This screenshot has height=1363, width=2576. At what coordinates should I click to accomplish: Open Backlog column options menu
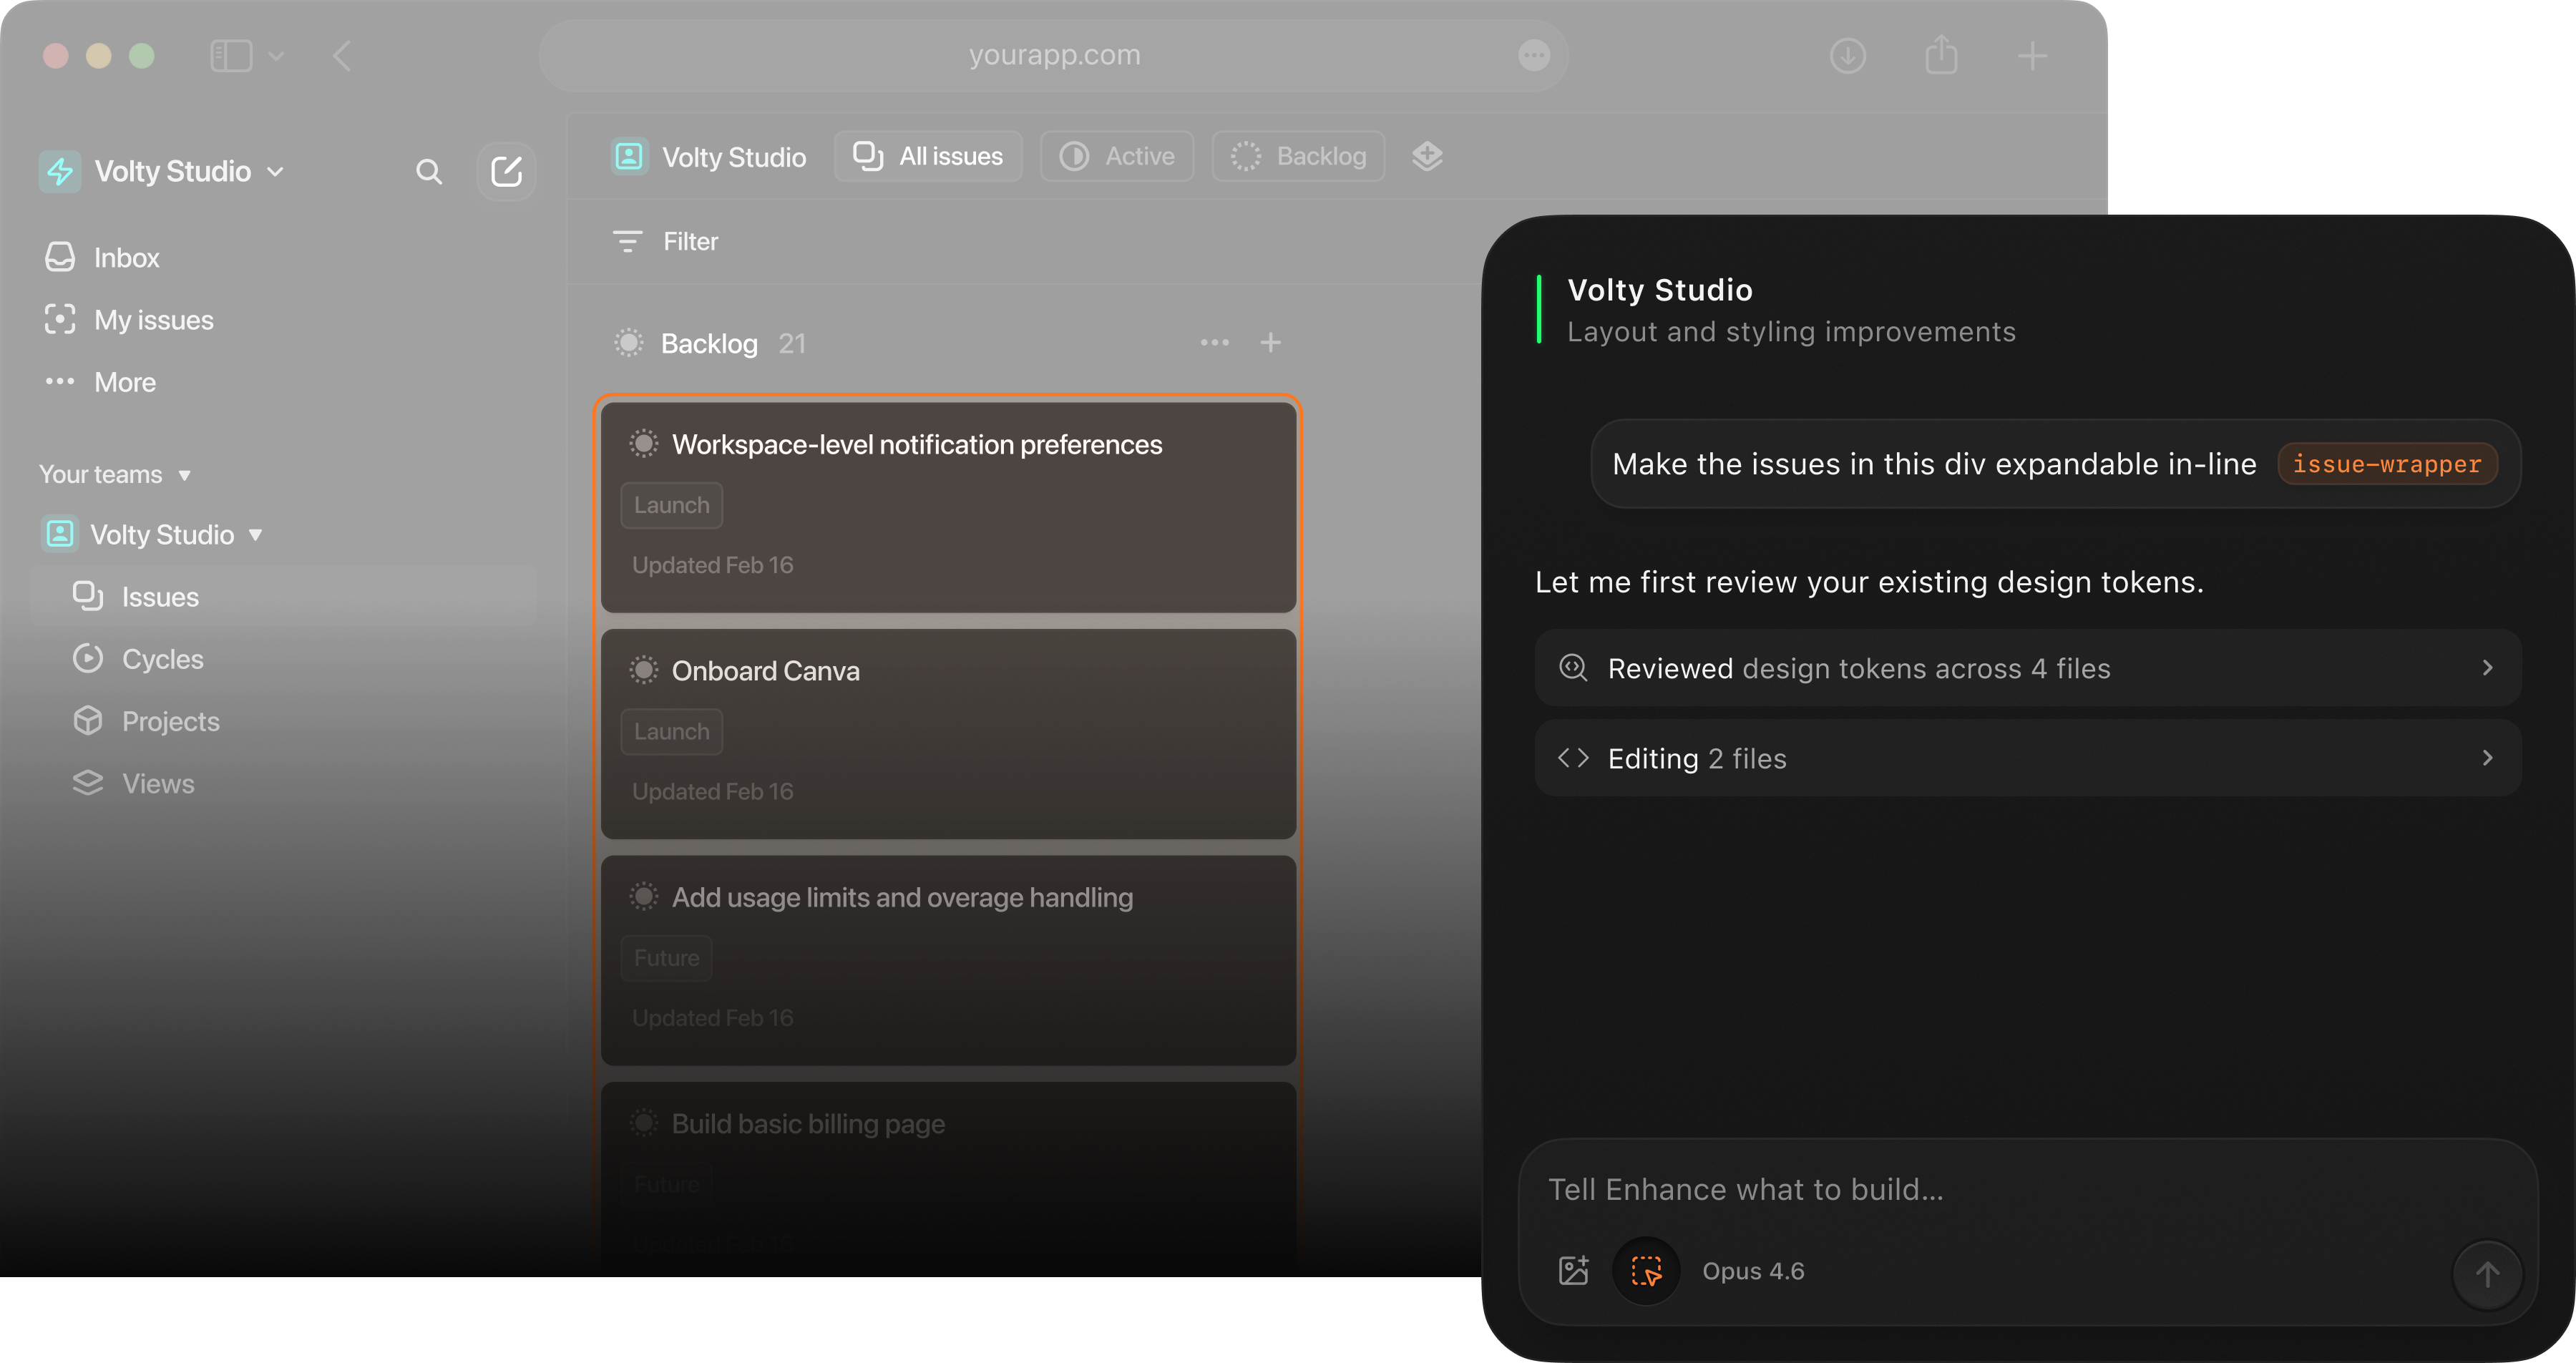click(1214, 343)
